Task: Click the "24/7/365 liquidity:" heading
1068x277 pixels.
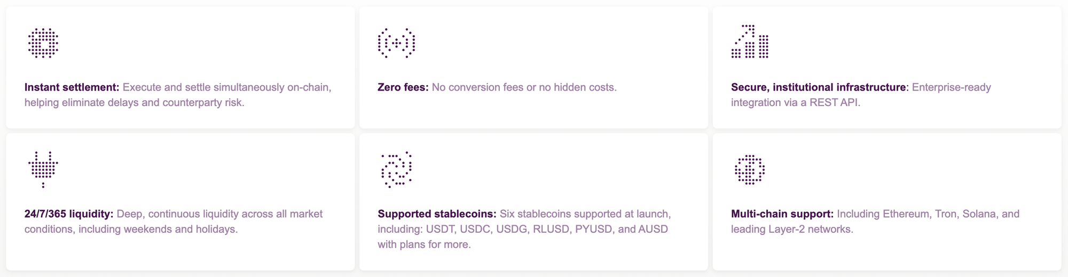Action: (69, 214)
